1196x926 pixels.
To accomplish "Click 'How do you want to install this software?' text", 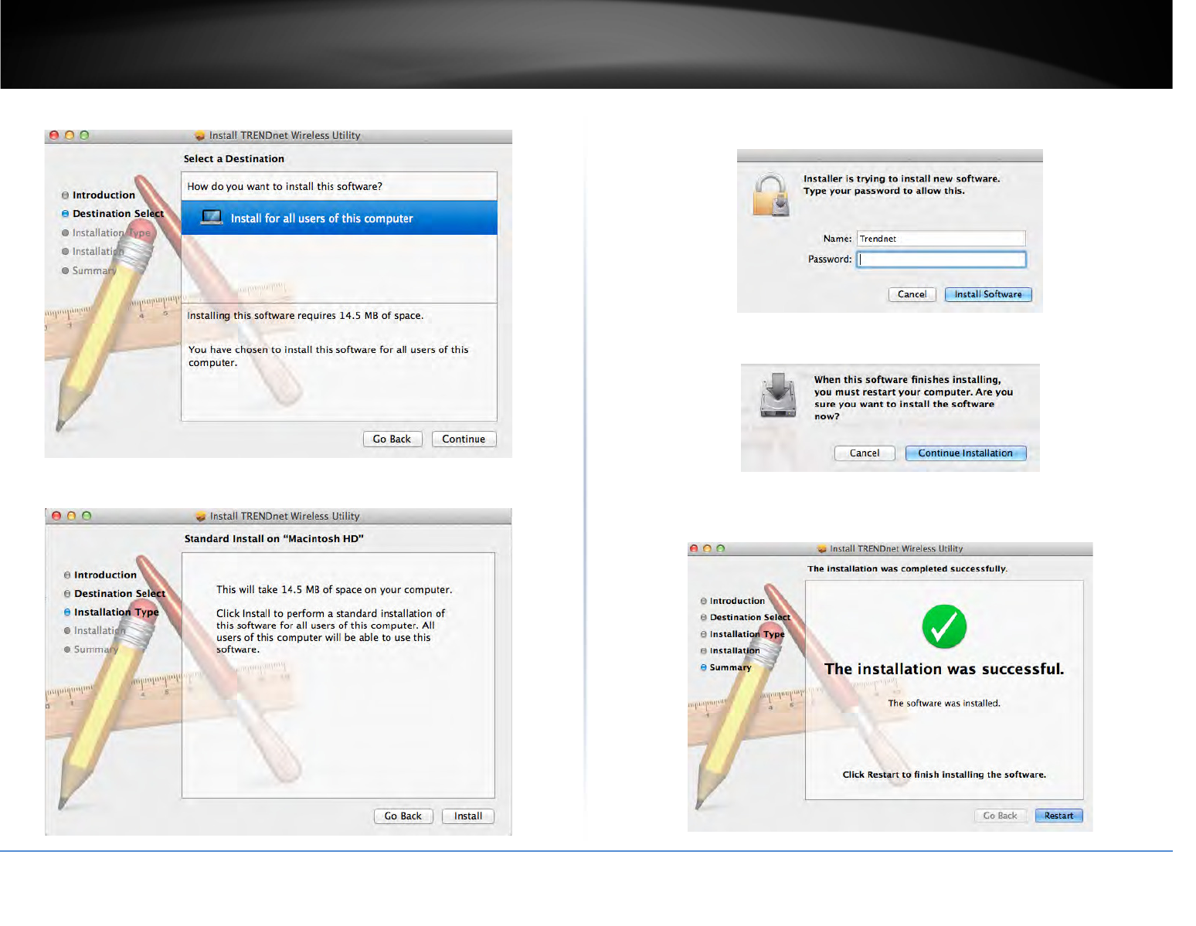I will point(284,187).
